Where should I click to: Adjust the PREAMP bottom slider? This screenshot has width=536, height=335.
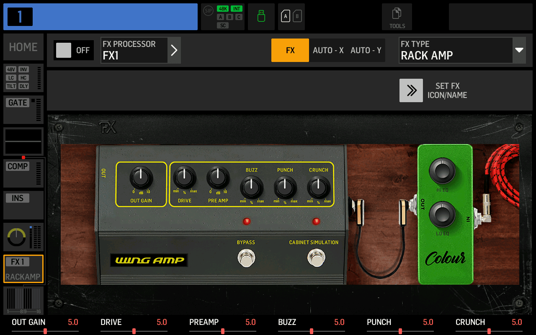(x=223, y=331)
